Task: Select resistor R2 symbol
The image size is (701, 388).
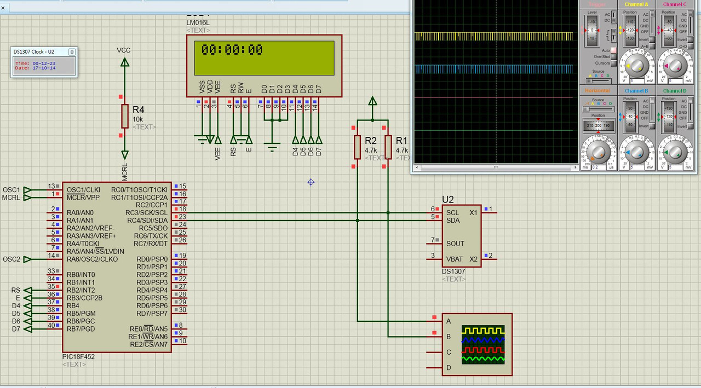Action: [x=357, y=147]
